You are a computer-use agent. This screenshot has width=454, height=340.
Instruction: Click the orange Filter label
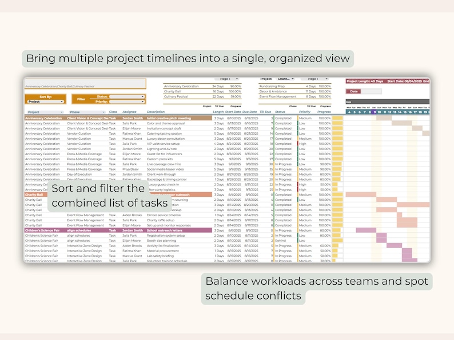click(81, 99)
